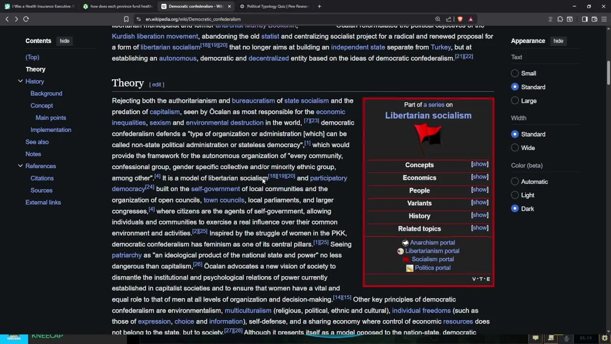Open the 'a series' link
611x344 pixels.
click(433, 105)
